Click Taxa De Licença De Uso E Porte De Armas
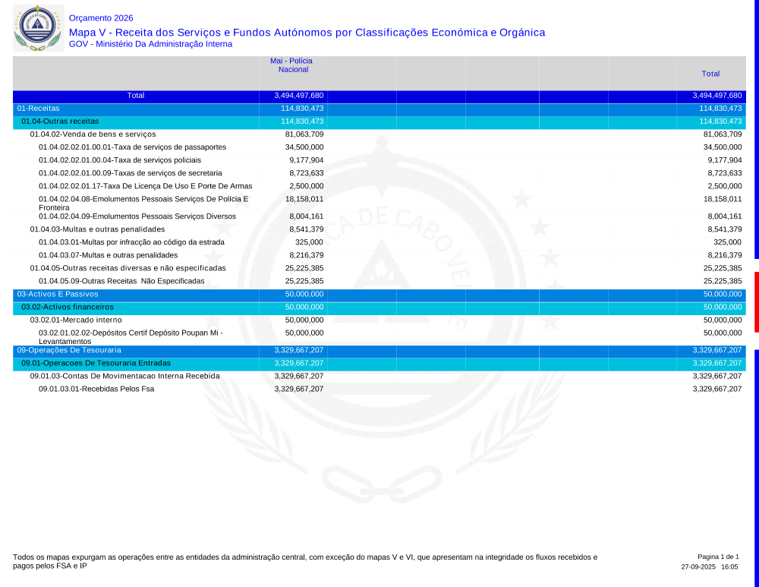 145,186
